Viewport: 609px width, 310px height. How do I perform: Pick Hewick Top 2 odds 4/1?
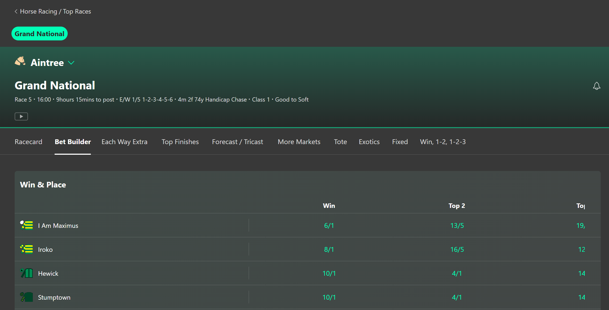457,273
